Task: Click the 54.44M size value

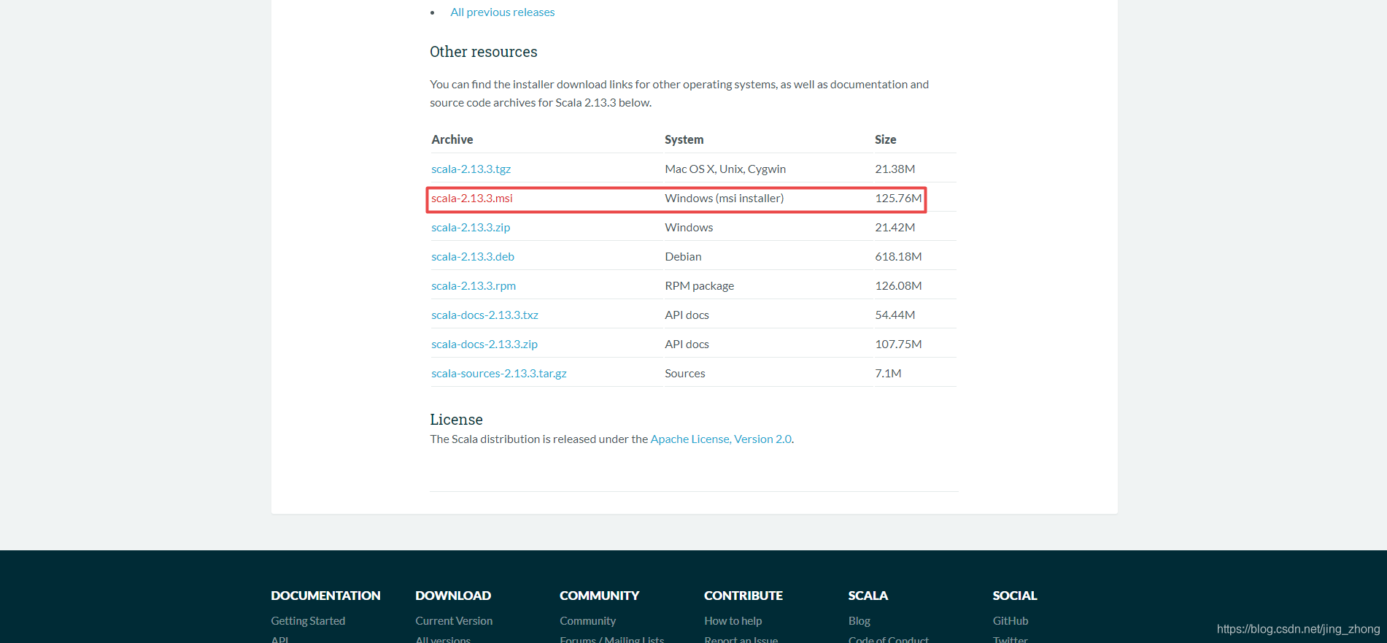Action: coord(895,315)
